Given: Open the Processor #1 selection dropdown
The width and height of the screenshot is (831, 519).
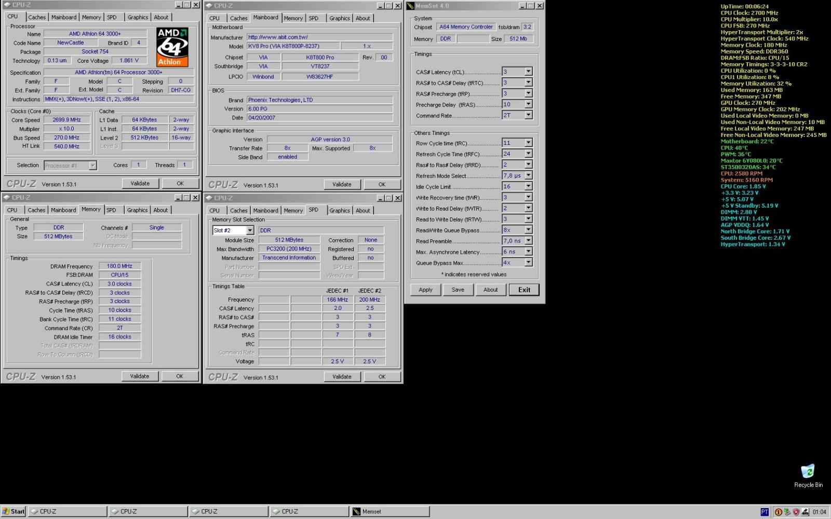Looking at the screenshot, I should click(92, 166).
